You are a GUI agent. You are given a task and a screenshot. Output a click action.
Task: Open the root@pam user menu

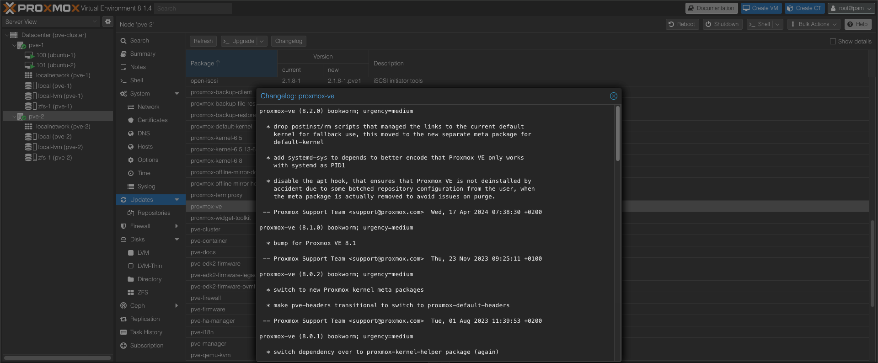click(x=851, y=8)
